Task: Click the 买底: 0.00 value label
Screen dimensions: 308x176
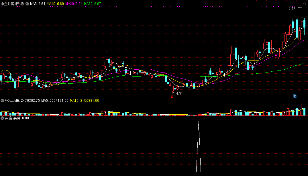Action: pyautogui.click(x=21, y=118)
